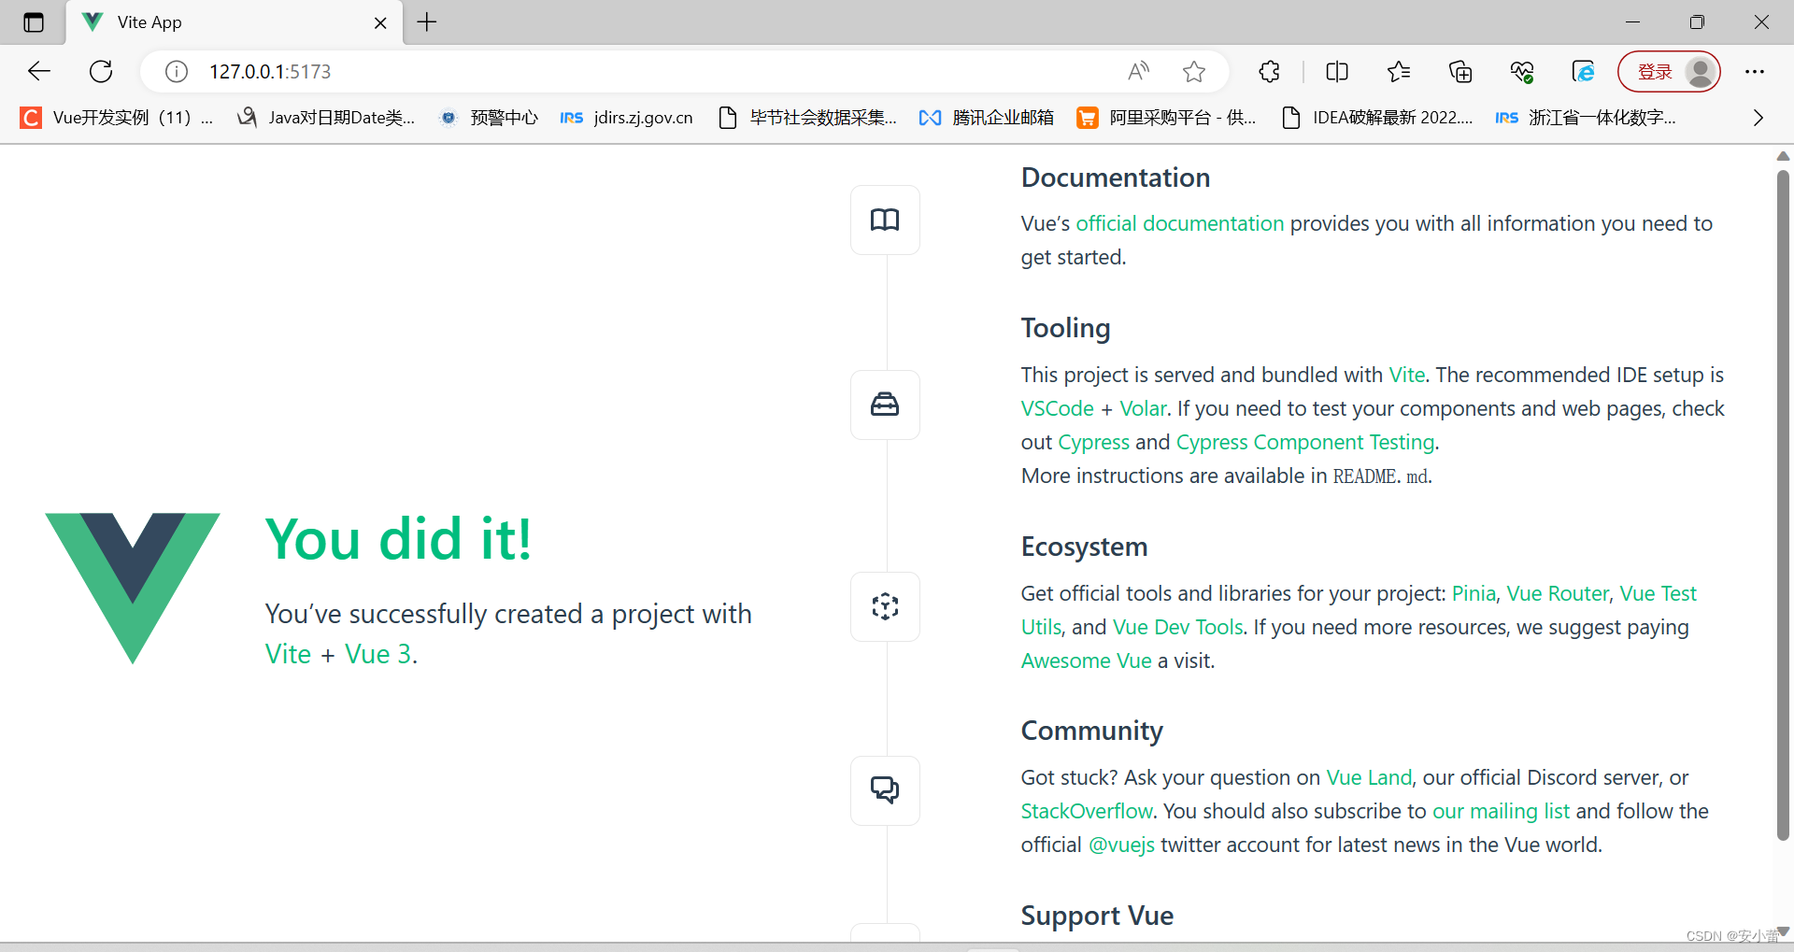The width and height of the screenshot is (1794, 952).
Task: Click the vertical scrollbar thumb
Action: point(1783,504)
